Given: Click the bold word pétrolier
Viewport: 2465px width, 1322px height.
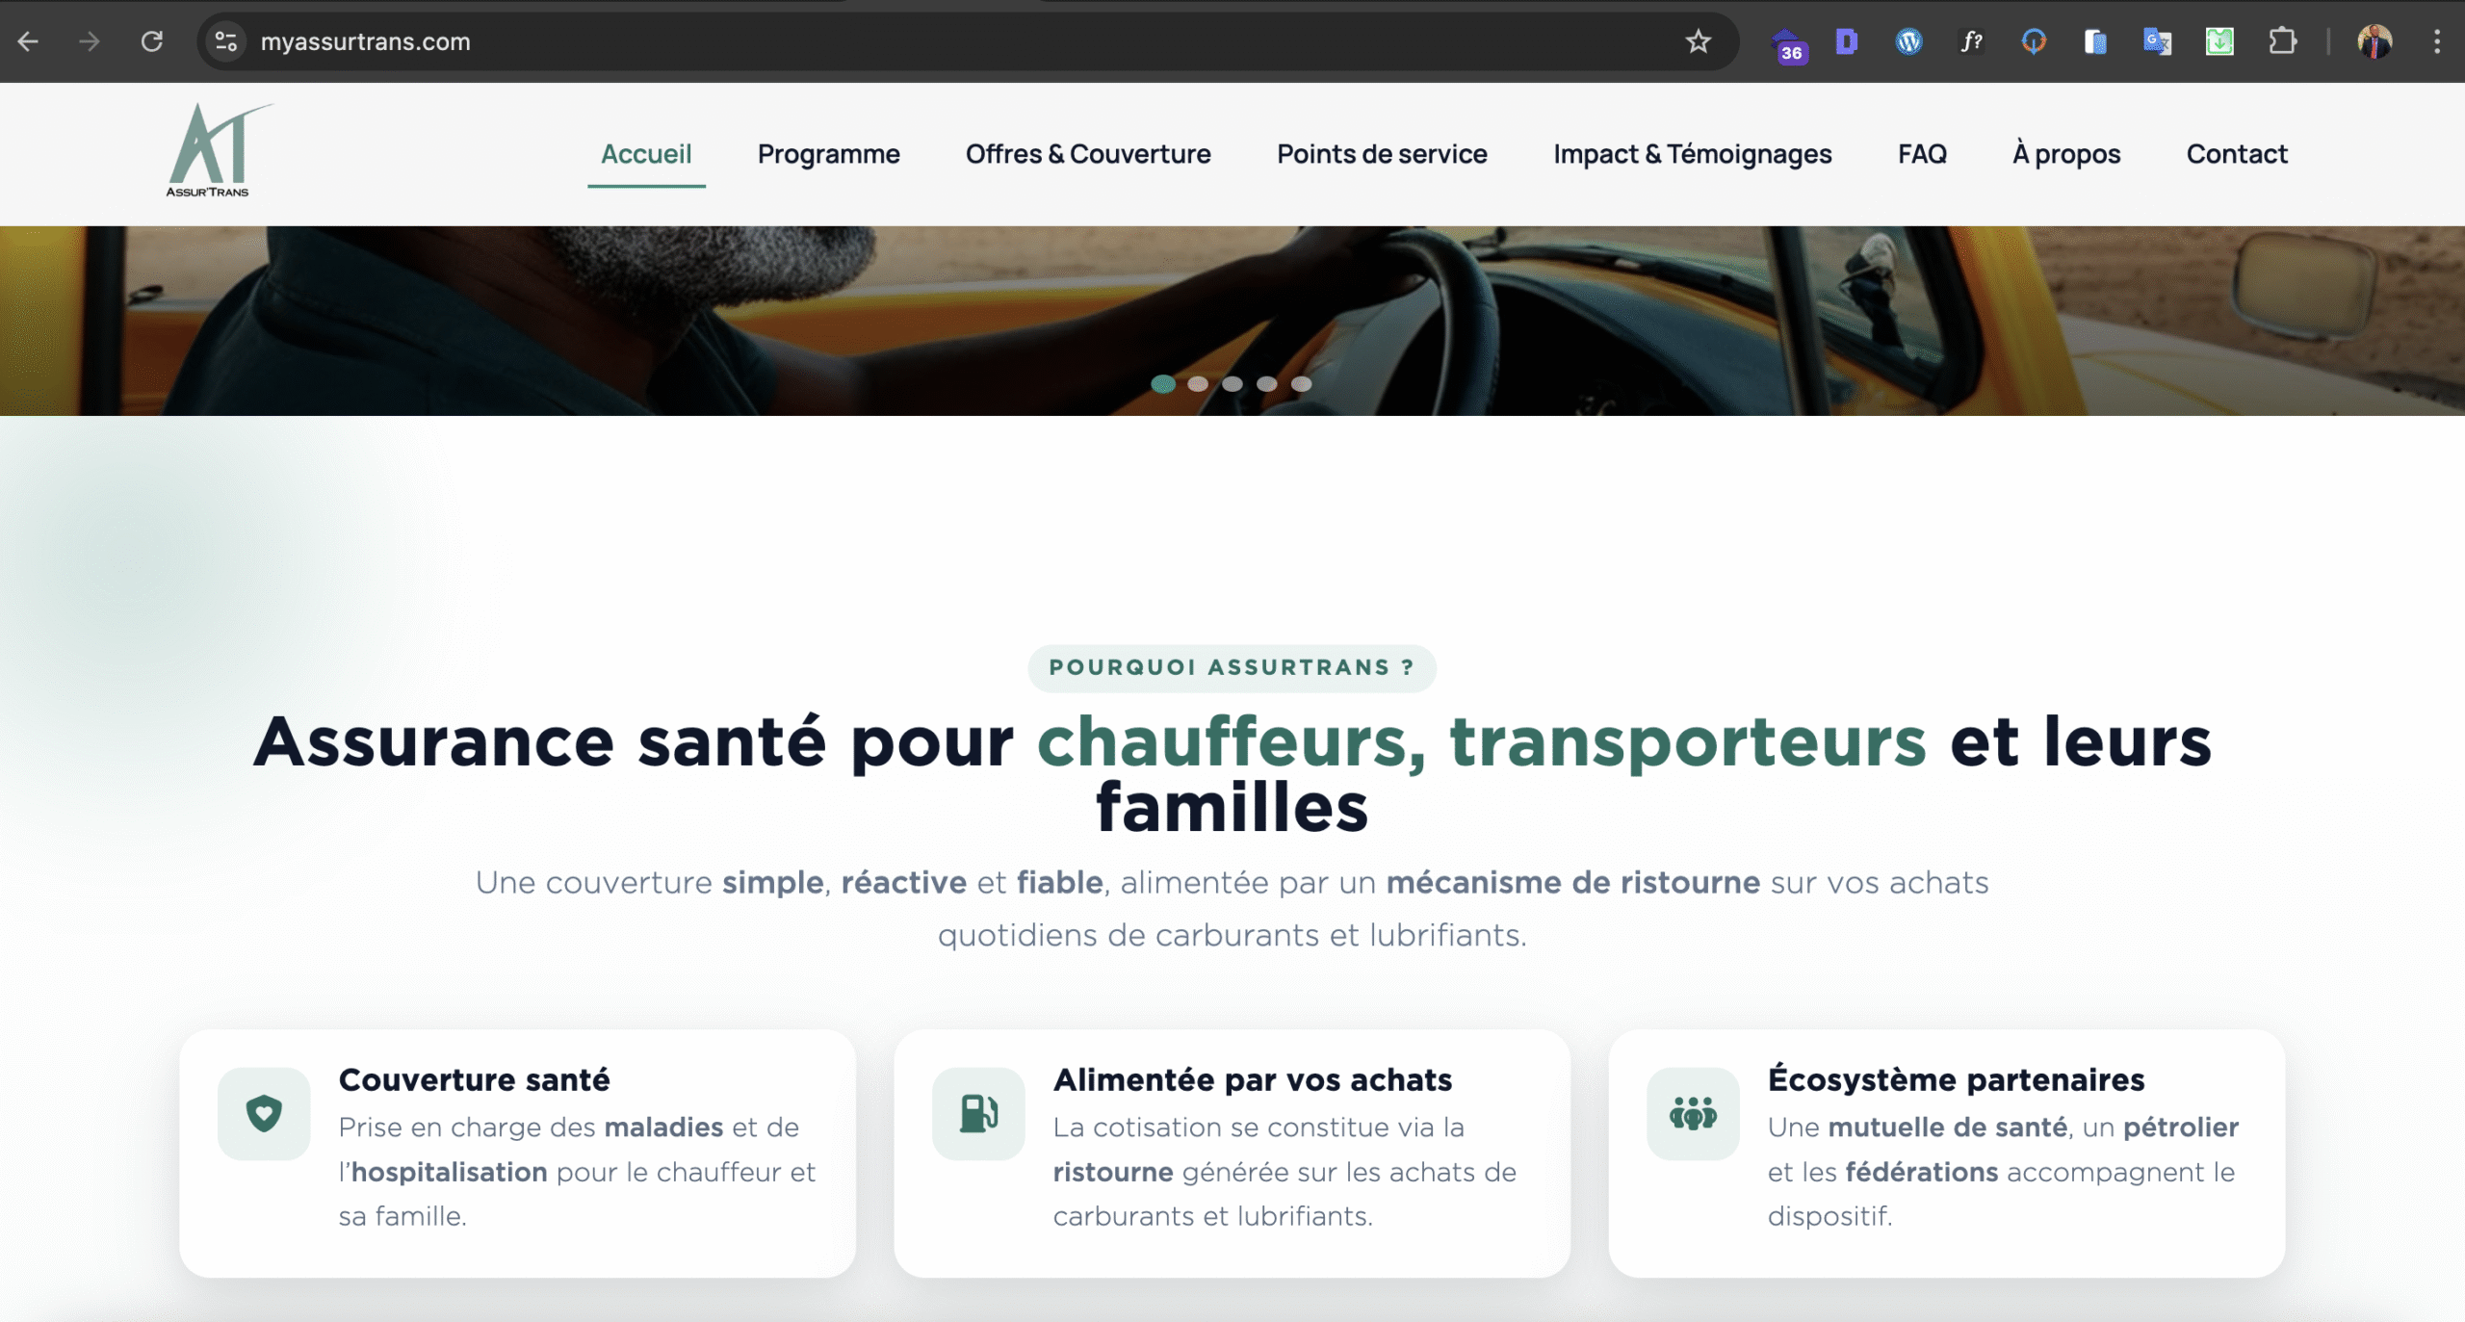Looking at the screenshot, I should [x=2181, y=1128].
